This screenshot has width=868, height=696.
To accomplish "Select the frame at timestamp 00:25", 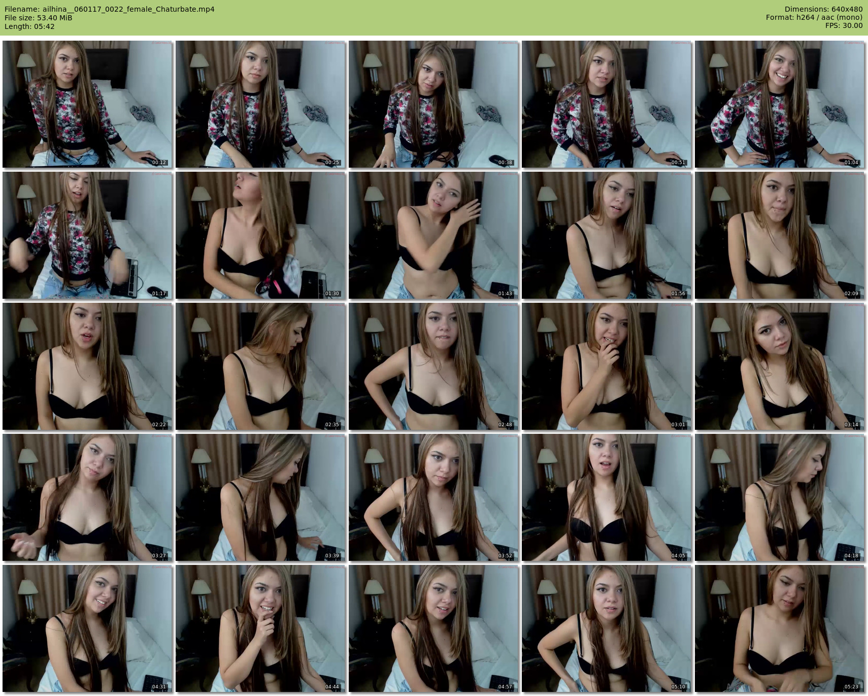I will (260, 104).
